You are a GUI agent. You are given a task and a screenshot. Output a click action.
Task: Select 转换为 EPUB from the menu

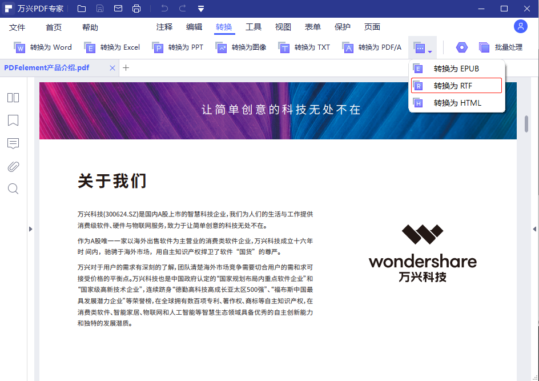click(456, 68)
